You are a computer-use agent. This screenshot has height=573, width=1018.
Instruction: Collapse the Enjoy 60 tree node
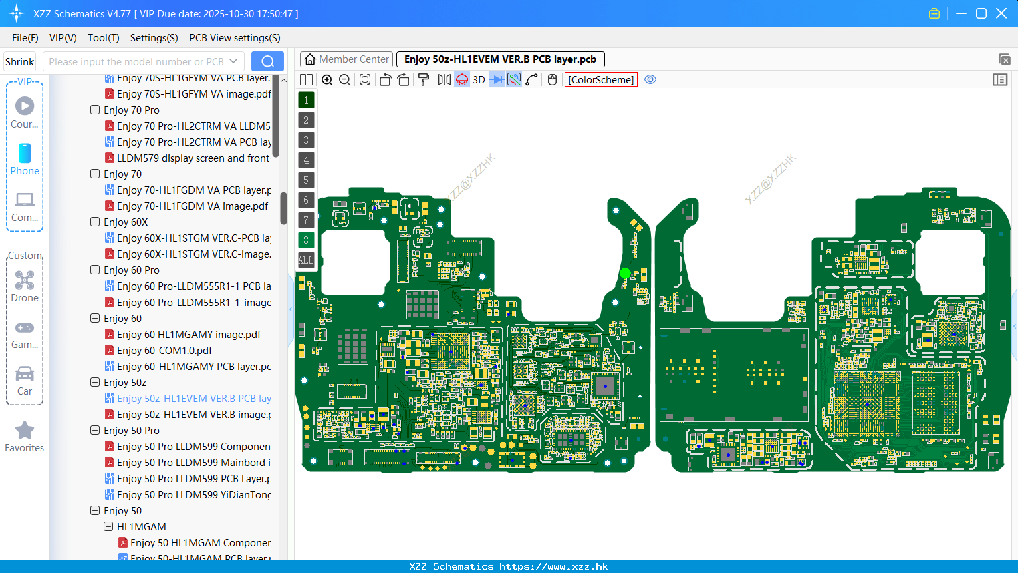click(x=95, y=318)
